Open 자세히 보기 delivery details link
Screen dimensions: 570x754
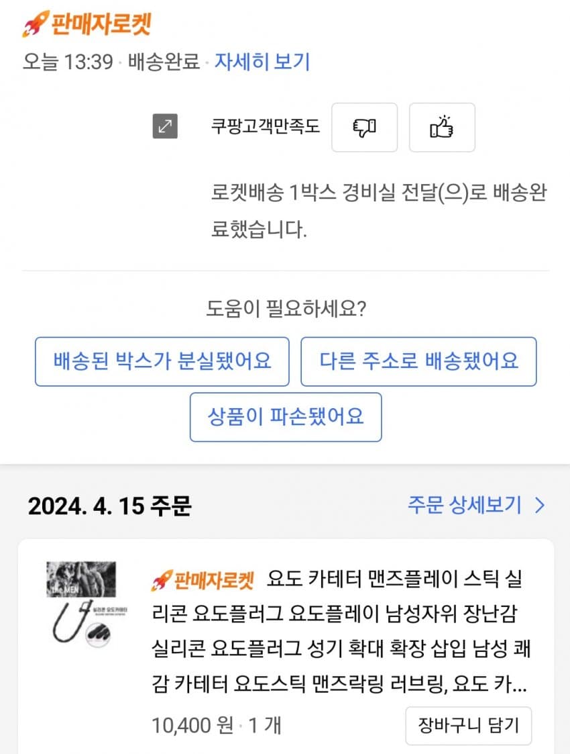tap(262, 62)
